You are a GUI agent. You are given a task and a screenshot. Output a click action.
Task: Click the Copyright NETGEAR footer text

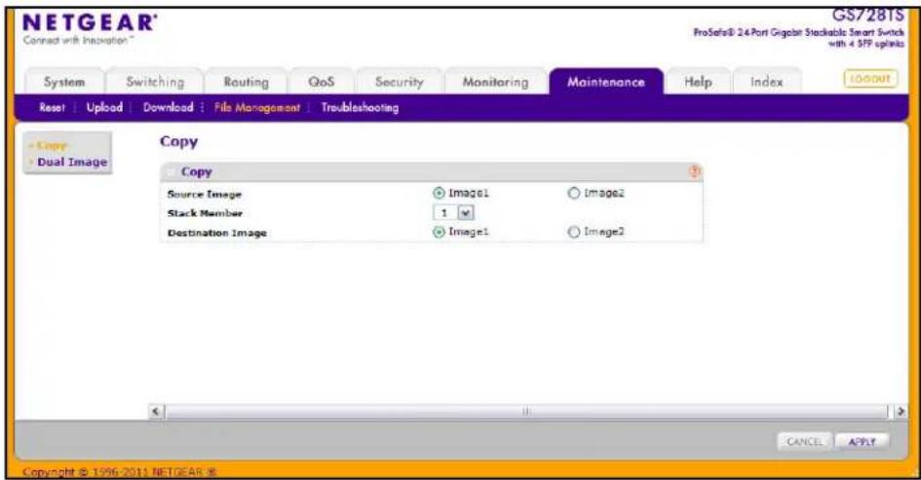[119, 472]
